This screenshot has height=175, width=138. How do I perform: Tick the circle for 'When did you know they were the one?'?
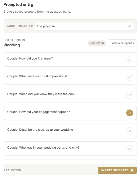(x=129, y=95)
